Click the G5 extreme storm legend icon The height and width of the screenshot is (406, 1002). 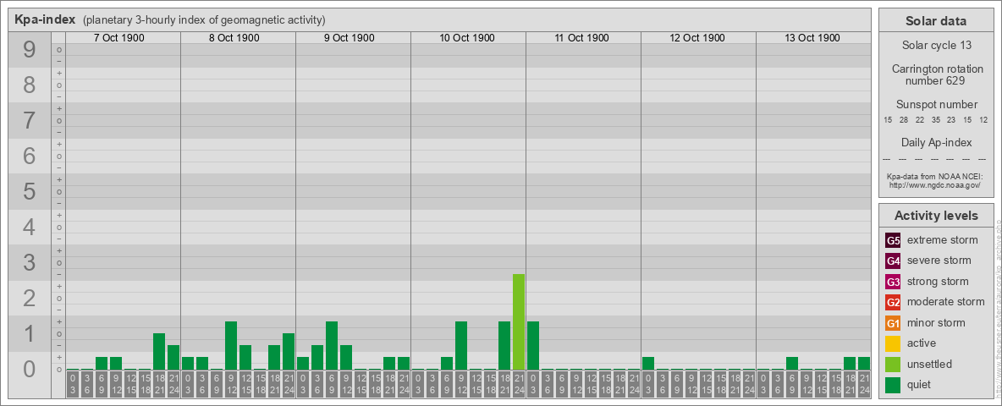pyautogui.click(x=893, y=240)
